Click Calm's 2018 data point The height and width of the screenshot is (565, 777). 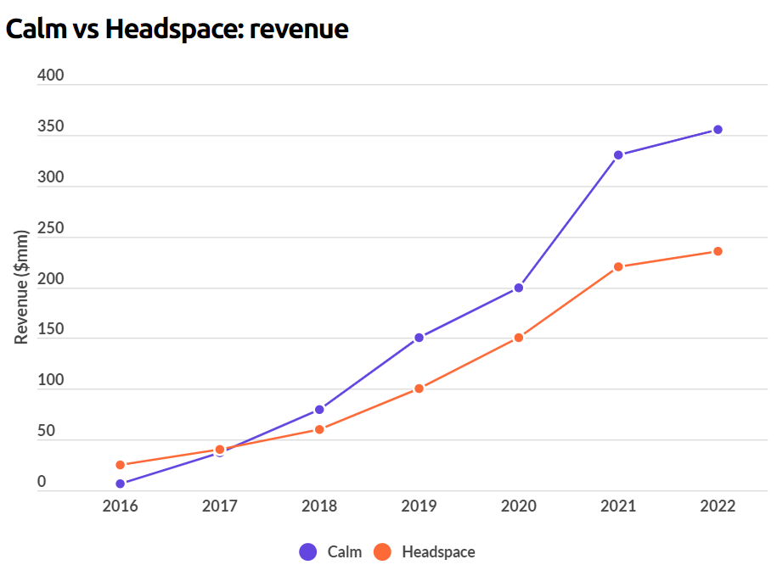(x=319, y=410)
